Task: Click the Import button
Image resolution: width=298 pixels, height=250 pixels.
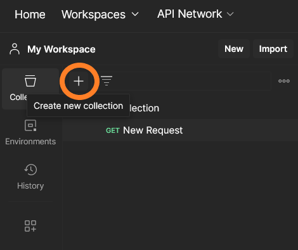Action: point(273,49)
